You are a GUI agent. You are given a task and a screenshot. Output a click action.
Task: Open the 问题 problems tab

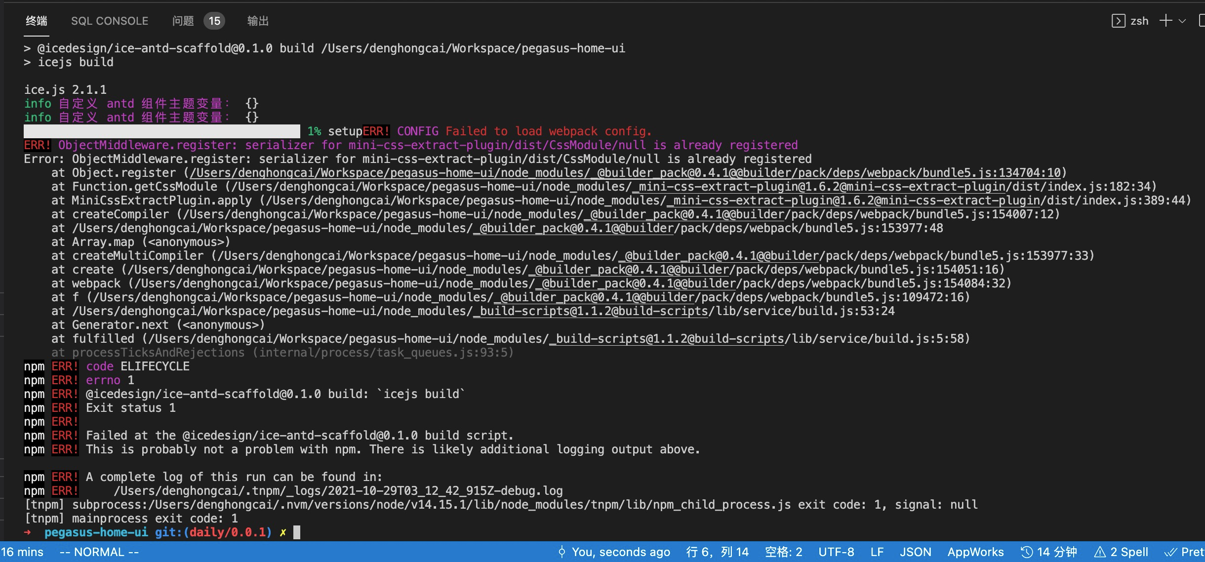183,21
